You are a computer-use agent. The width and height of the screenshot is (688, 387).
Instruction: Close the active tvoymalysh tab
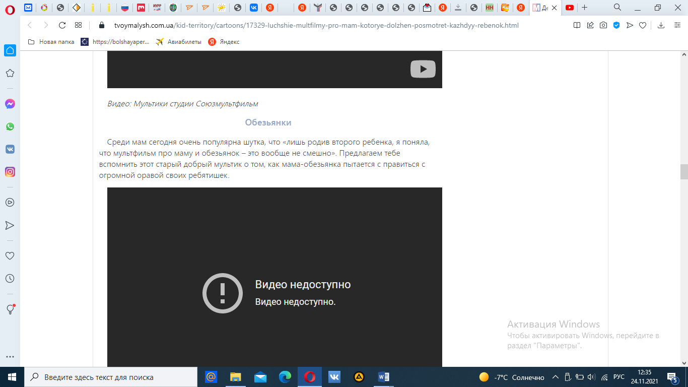(554, 8)
